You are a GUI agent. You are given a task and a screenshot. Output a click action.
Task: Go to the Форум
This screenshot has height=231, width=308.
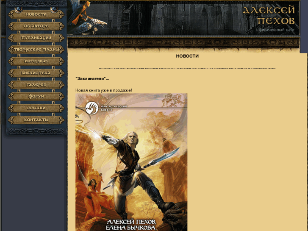pos(36,96)
